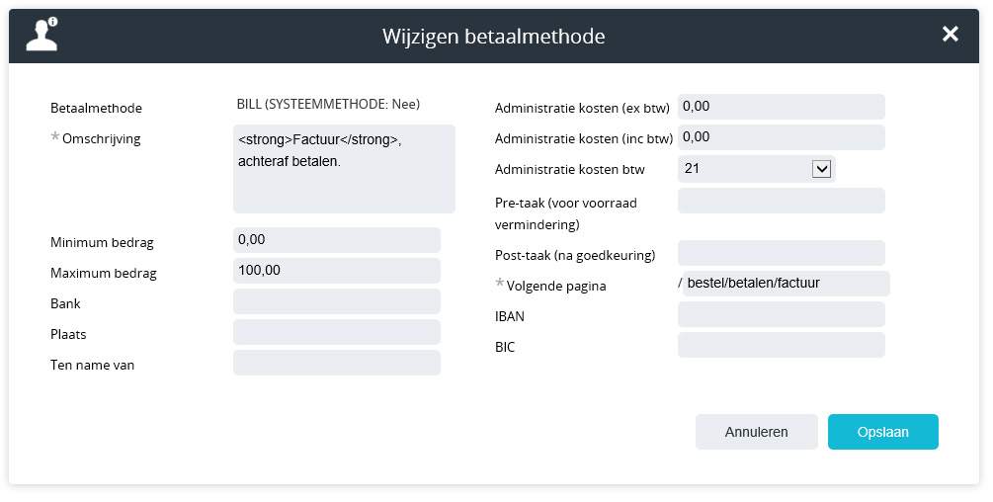Click the Opslaan button
The image size is (993, 502).
882,432
